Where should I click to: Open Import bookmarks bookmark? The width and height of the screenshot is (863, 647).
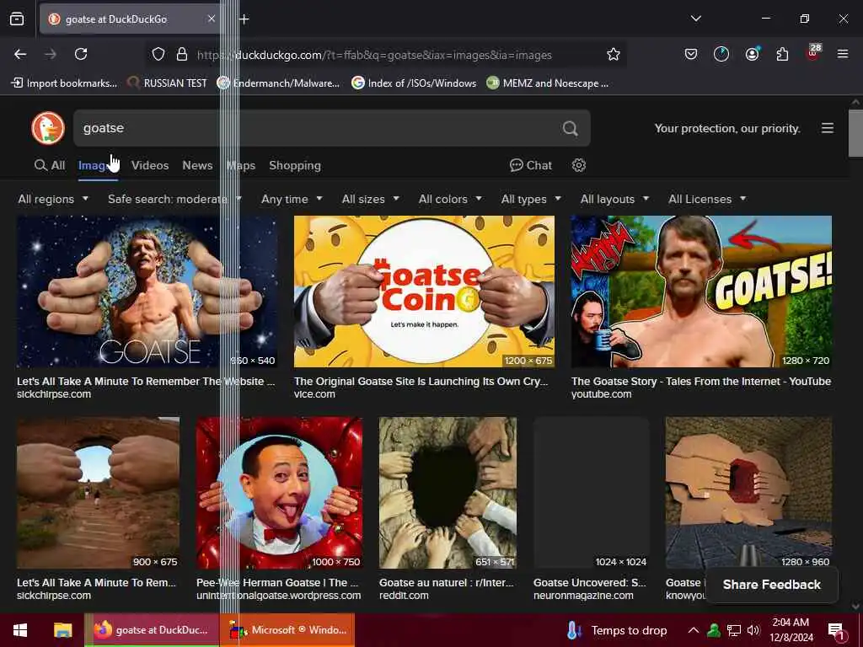64,83
